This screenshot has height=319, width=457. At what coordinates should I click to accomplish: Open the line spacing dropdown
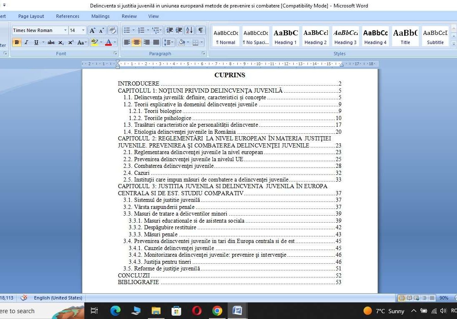169,42
